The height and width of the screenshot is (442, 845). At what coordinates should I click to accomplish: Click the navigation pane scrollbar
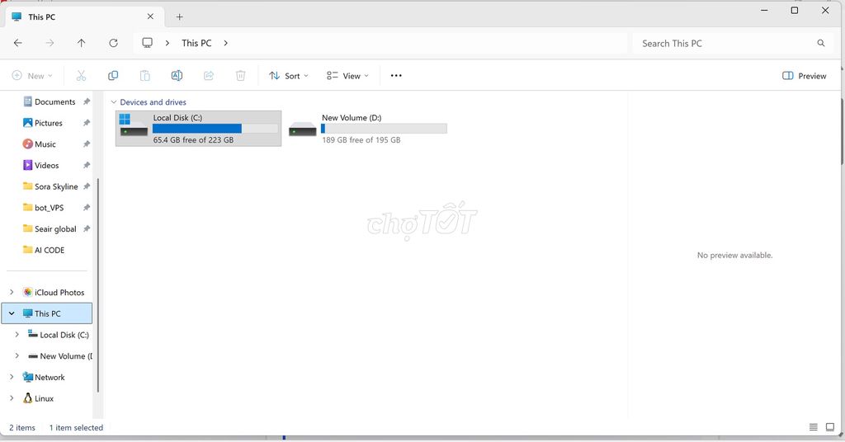coord(97,285)
